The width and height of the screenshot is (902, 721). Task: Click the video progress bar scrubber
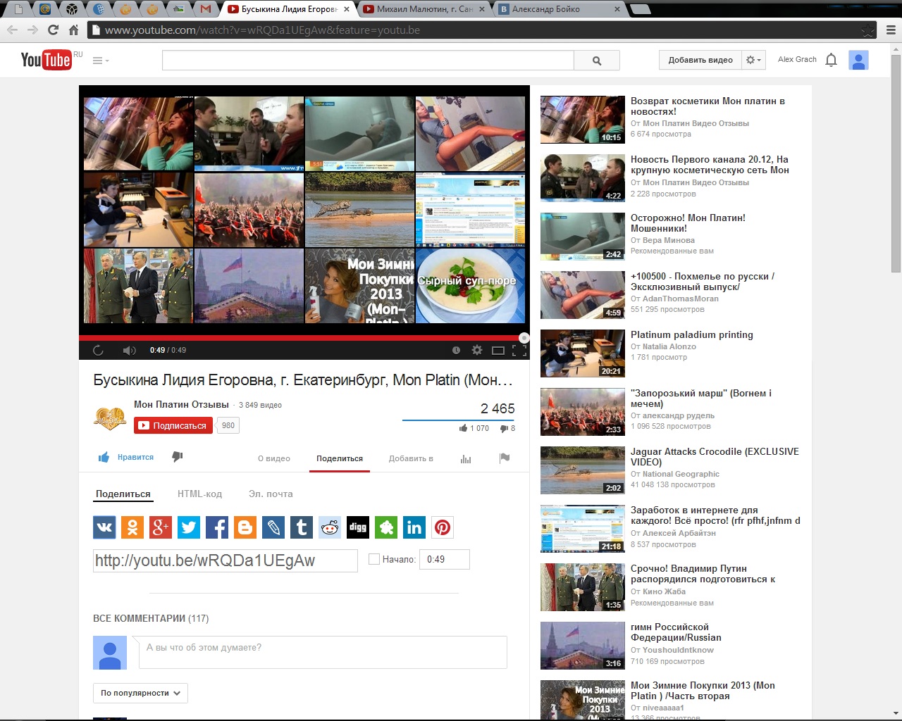(524, 338)
